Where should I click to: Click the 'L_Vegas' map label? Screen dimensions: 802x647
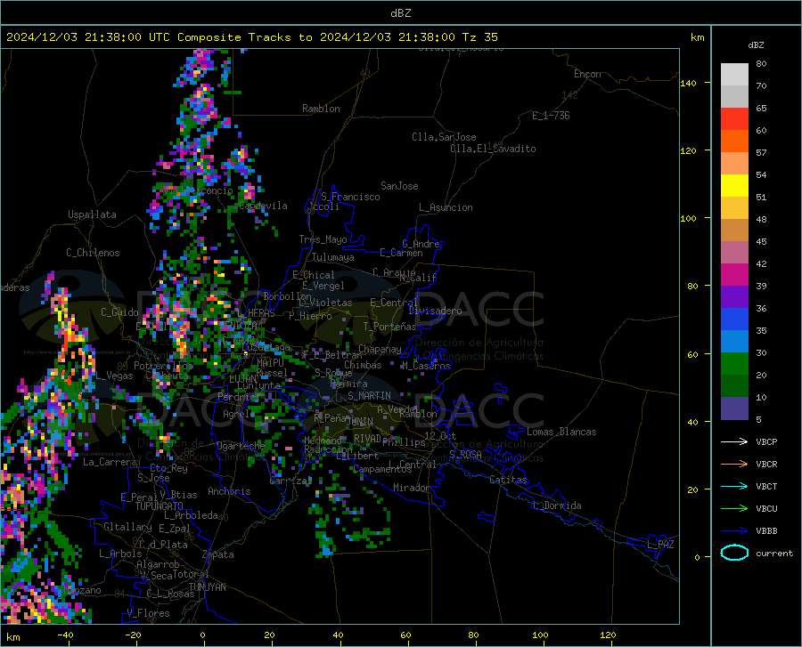coord(115,376)
